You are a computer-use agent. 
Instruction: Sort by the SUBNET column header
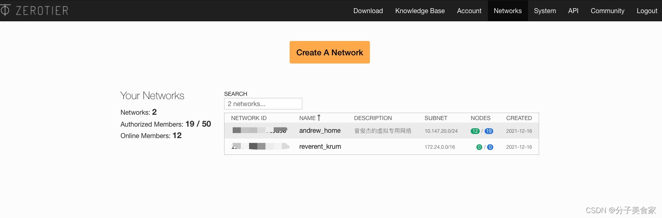click(x=436, y=118)
